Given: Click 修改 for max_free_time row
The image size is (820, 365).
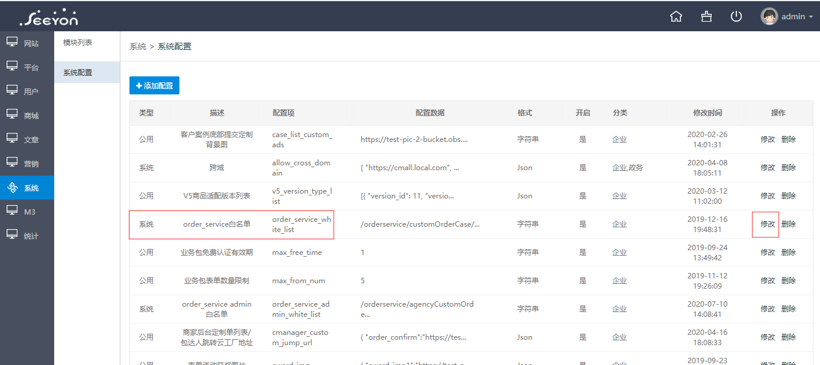Looking at the screenshot, I should (x=768, y=252).
